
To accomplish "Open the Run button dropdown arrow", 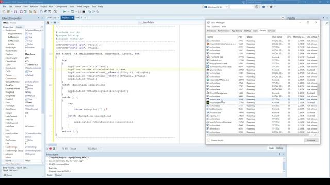I will pyautogui.click(x=68, y=12).
